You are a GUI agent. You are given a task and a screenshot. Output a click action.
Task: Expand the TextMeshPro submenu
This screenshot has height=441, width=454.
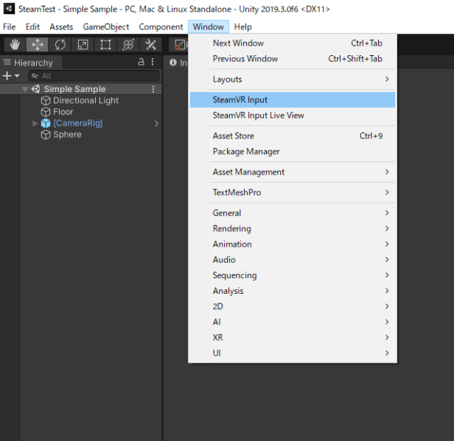click(293, 193)
